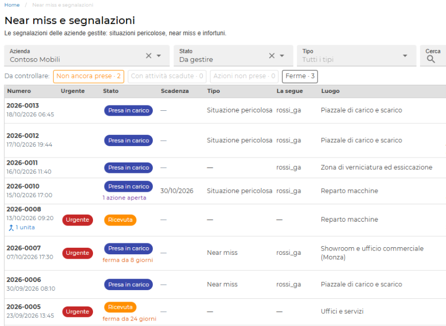Sort by the Numero column header

point(19,91)
